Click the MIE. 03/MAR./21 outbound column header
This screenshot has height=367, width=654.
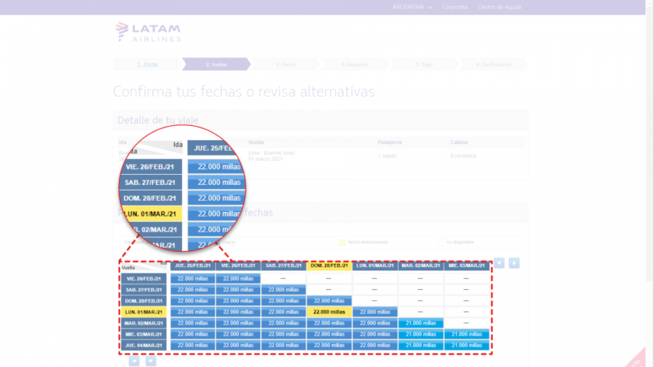[x=466, y=266]
